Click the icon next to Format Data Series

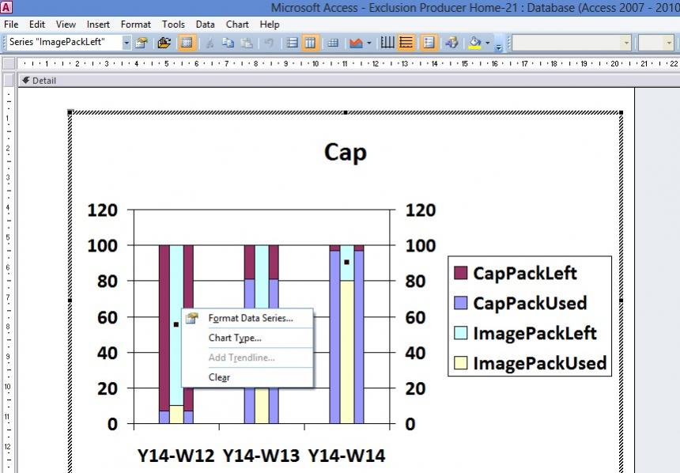(191, 318)
